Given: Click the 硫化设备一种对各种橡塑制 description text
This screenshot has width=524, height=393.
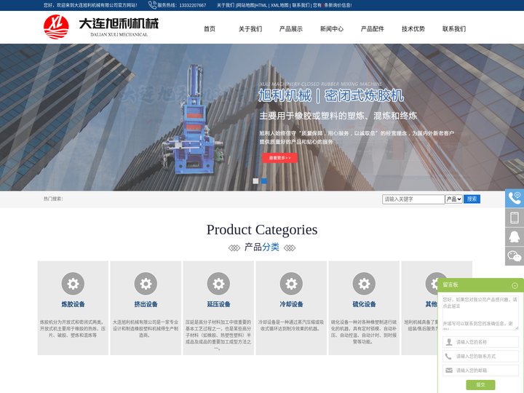Looking at the screenshot, I should click(364, 332).
